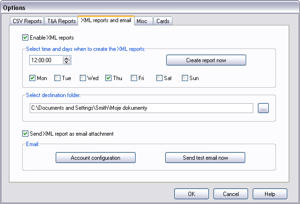Decrease time with the spinner down arrow
Viewport: 300px width, 204px height.
pos(67,62)
